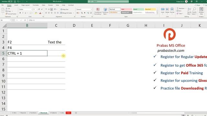Click the Middle Align icon
Viewport: 207px width, 116px height.
point(49,9)
